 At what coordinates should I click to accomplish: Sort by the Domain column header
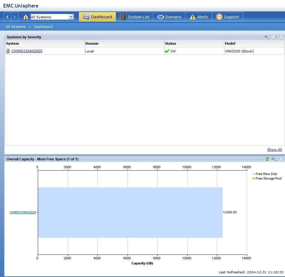(124, 43)
